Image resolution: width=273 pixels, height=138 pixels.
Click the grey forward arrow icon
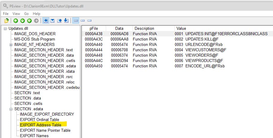[36, 21]
